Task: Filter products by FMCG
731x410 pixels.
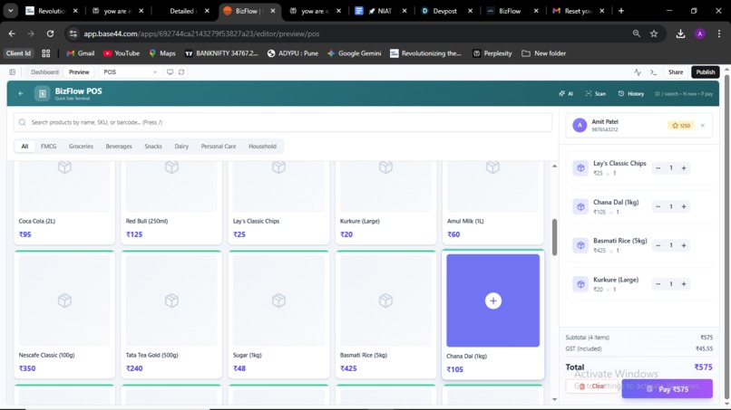Action: pyautogui.click(x=48, y=146)
